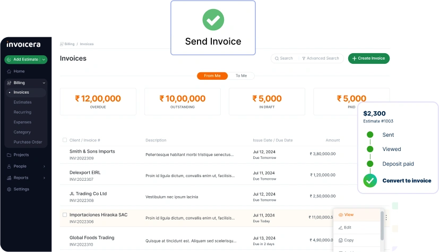The image size is (439, 252).
Task: Click Convert to invoice link
Action: pyautogui.click(x=407, y=181)
